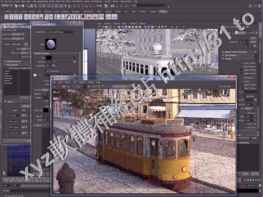
Task: Toggle the indirect_specular AOV checkbox
Action: point(6,127)
